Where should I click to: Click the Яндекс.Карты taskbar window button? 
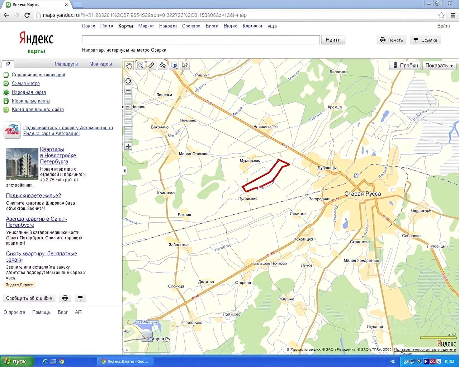pos(126,362)
